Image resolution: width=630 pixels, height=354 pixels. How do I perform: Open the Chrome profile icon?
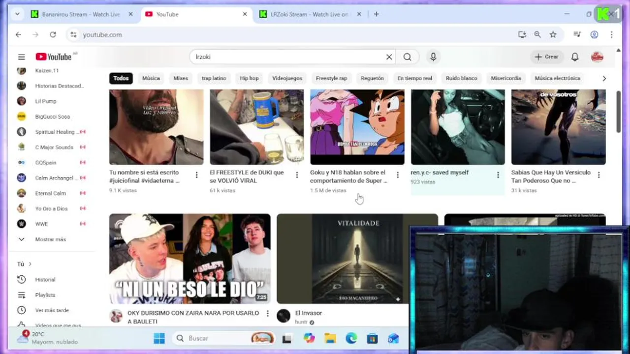595,34
